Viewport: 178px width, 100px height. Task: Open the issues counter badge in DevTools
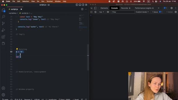click(165, 8)
